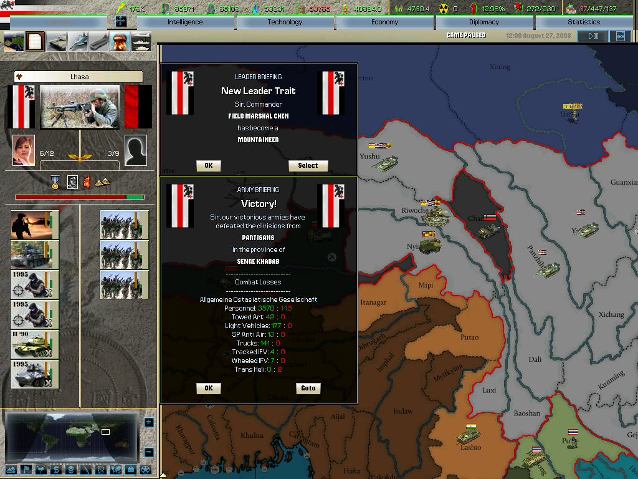
Task: Zoom in minimap with plus button
Action: (x=148, y=422)
